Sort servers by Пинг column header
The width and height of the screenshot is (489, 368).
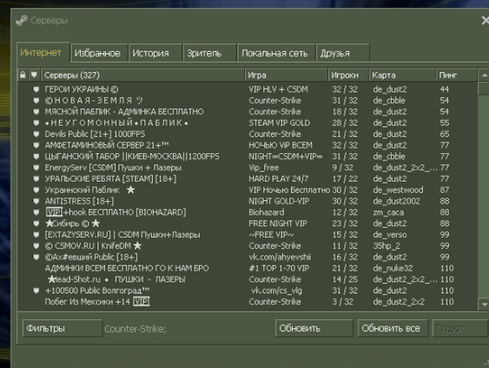(456, 75)
